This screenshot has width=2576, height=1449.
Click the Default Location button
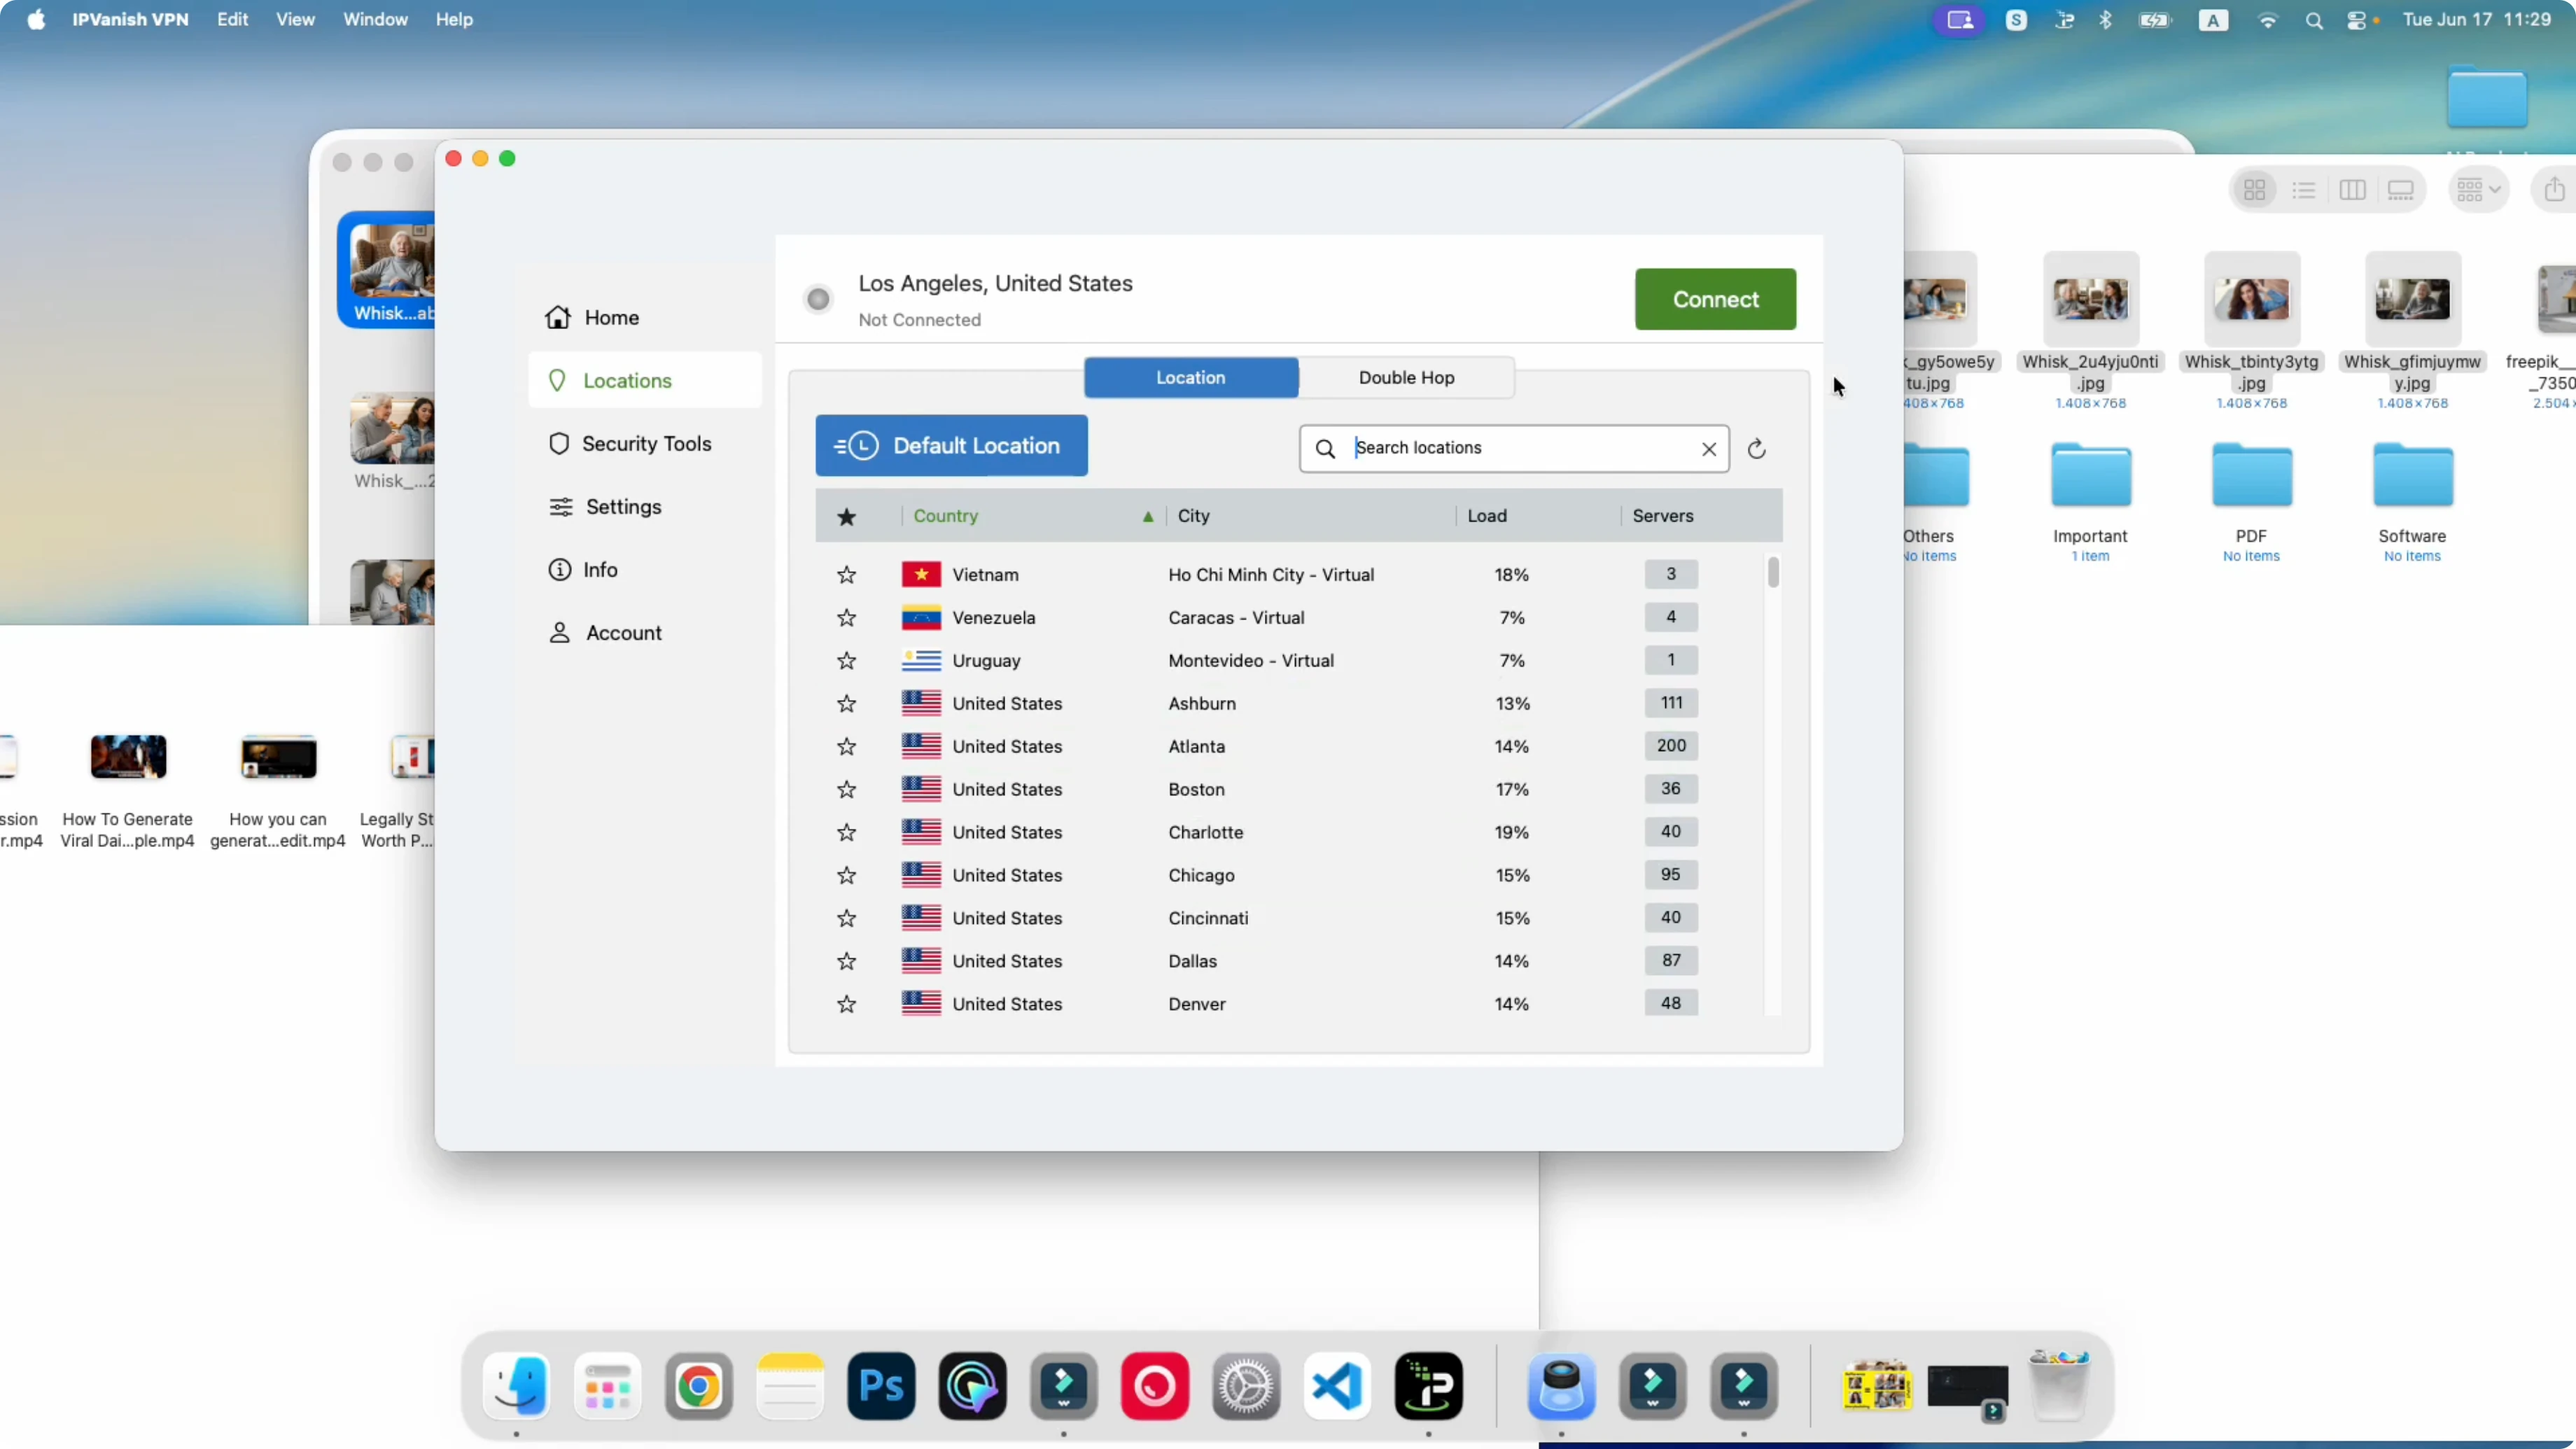point(951,446)
